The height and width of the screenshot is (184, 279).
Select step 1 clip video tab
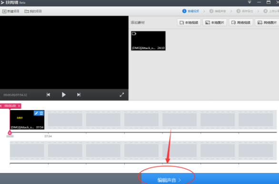pyautogui.click(x=190, y=11)
